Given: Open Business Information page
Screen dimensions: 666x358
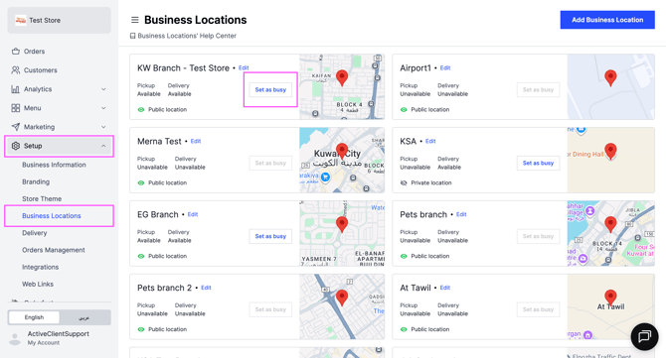Looking at the screenshot, I should [x=54, y=165].
